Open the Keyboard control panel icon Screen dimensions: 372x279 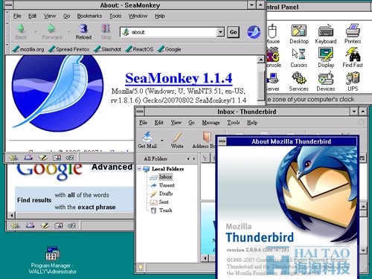click(326, 34)
